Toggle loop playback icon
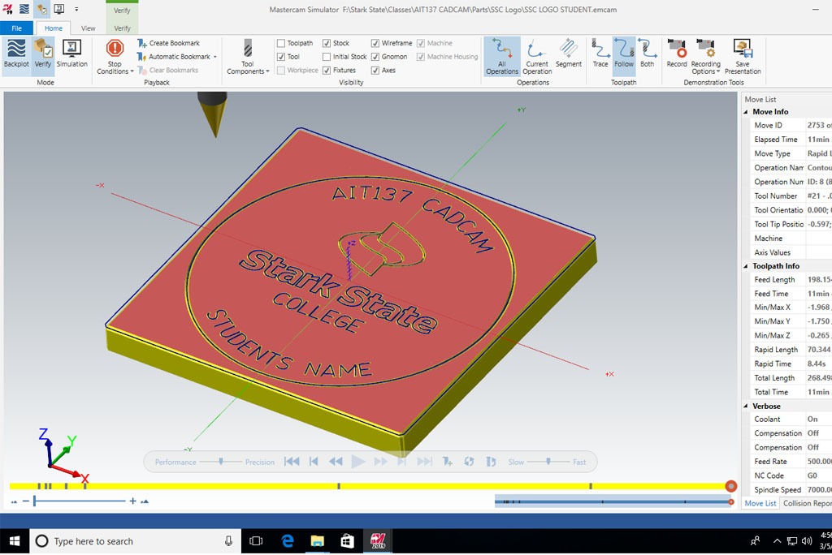The image size is (832, 555). tap(469, 462)
